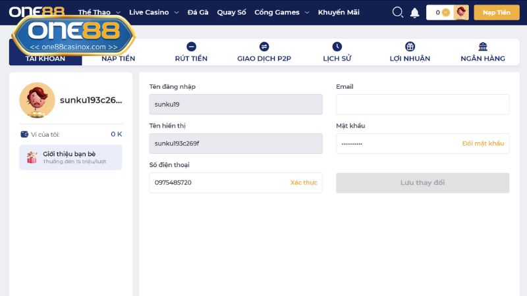527x296 pixels.
Task: Switch to the Rút Tiền tab
Action: click(x=191, y=52)
